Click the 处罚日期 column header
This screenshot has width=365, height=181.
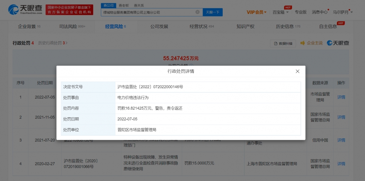(x=45, y=83)
